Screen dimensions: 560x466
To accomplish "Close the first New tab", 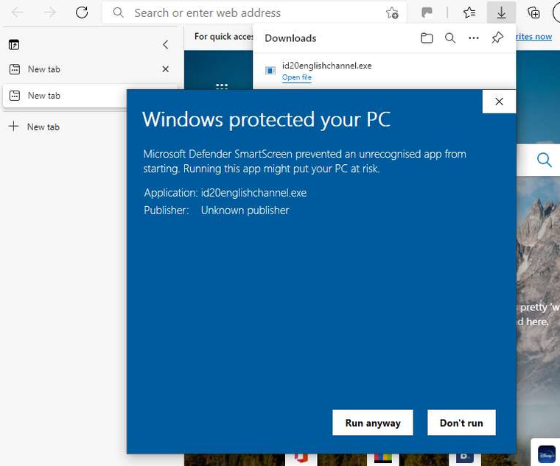I will pyautogui.click(x=165, y=69).
